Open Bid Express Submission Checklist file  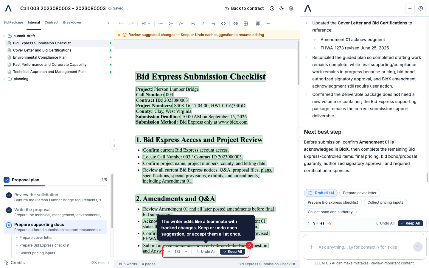[x=59, y=43]
